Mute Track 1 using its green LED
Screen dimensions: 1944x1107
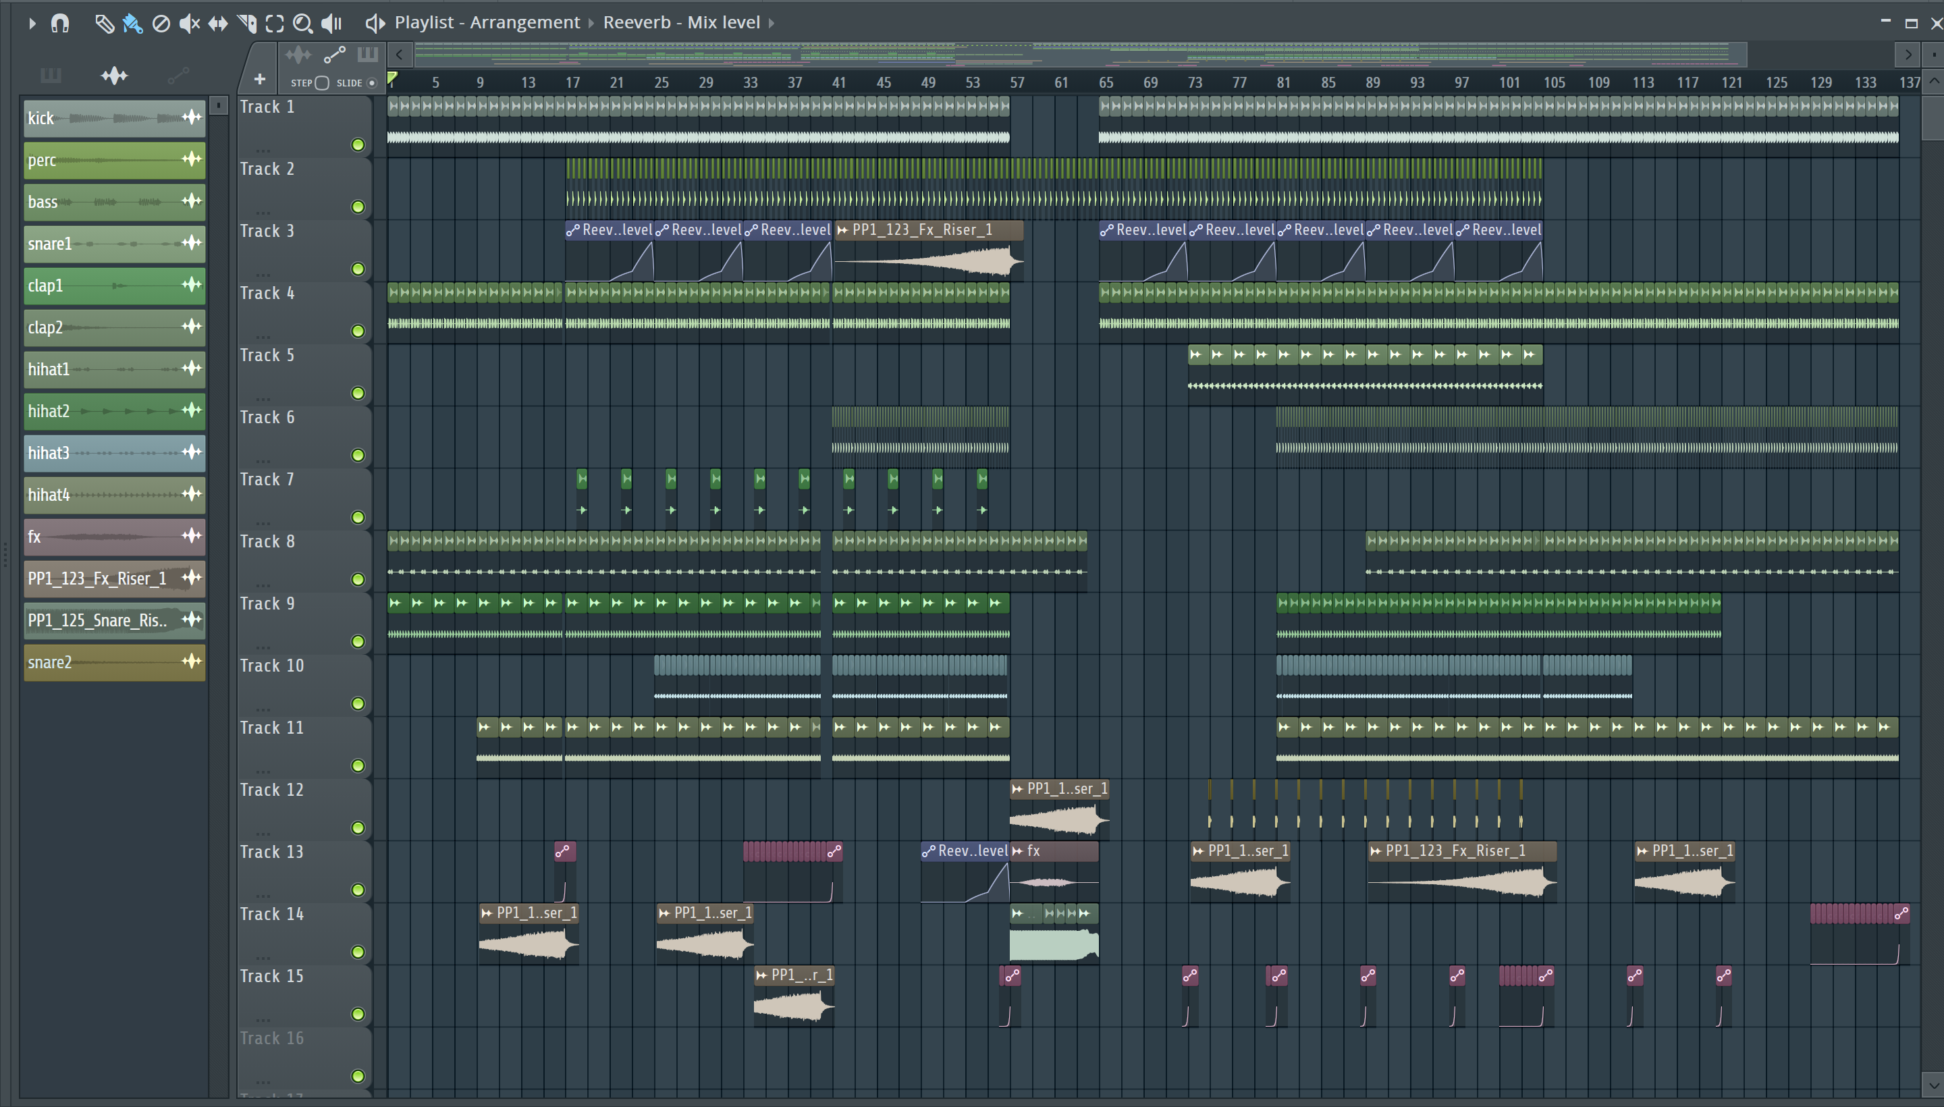click(357, 144)
